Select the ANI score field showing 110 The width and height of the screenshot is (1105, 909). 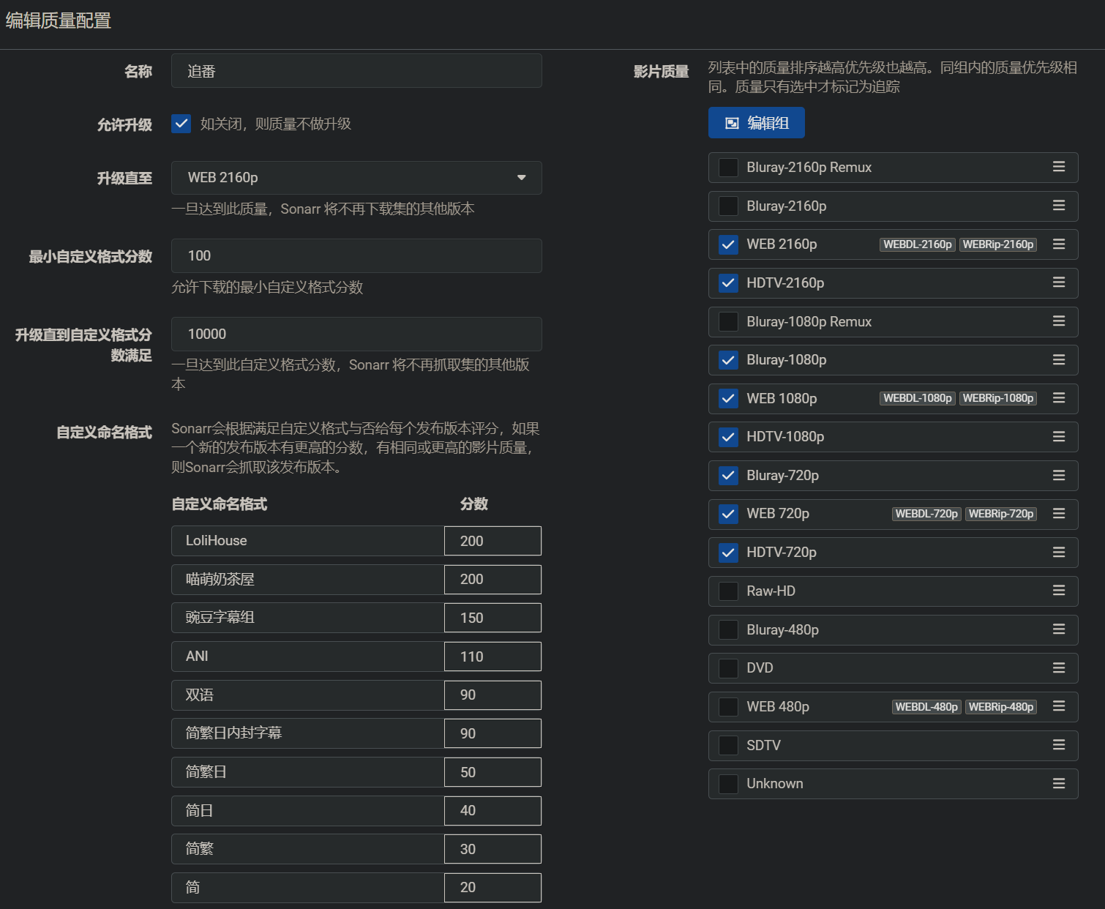pyautogui.click(x=492, y=656)
